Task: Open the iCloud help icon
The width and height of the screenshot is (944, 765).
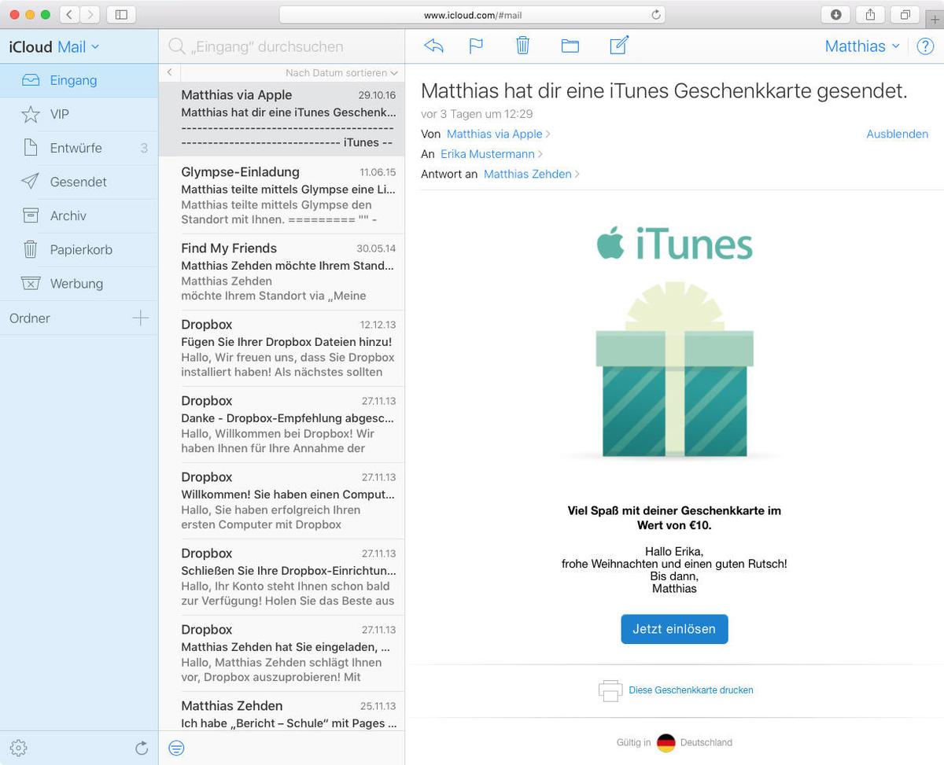Action: point(925,46)
